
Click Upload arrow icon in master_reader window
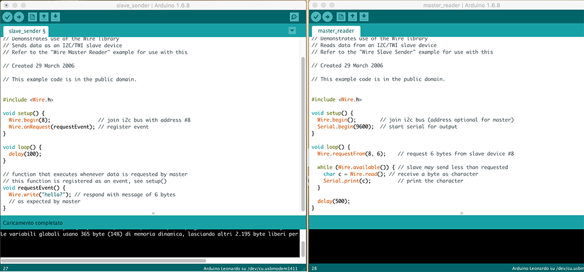328,17
